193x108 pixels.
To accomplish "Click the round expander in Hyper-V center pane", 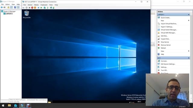I will [x=153, y=44].
